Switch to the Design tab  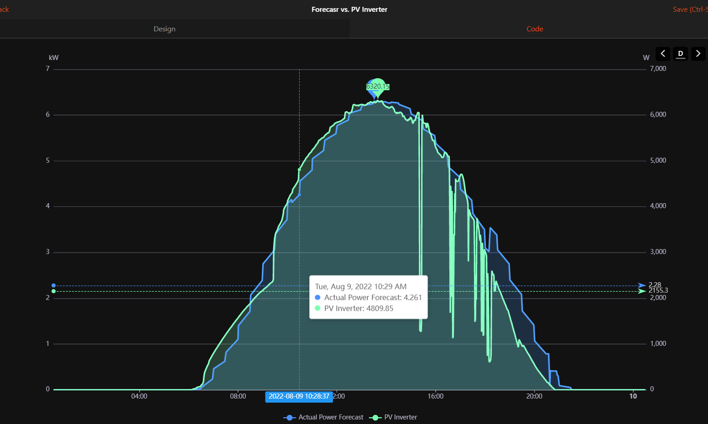(x=164, y=29)
